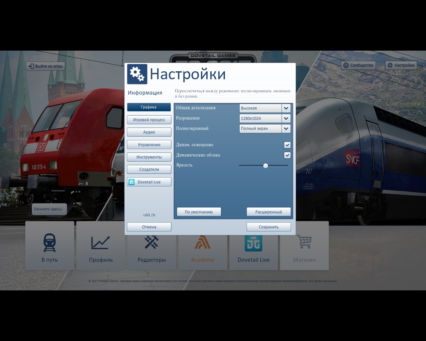Viewport: 426px width, 341px height.
Task: Click the globe icon for Сообщество
Action: 346,65
